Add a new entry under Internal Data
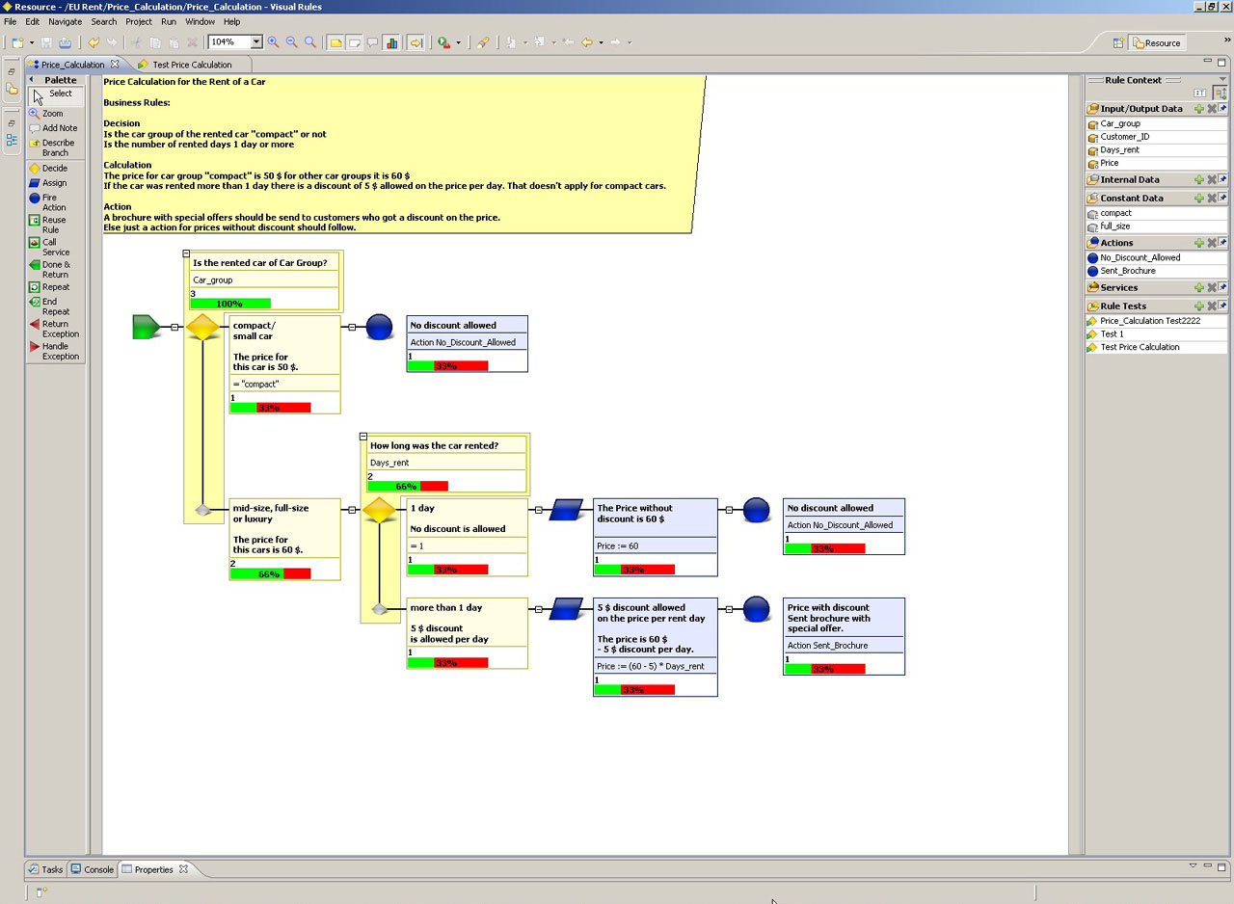This screenshot has height=904, width=1234. click(x=1199, y=179)
